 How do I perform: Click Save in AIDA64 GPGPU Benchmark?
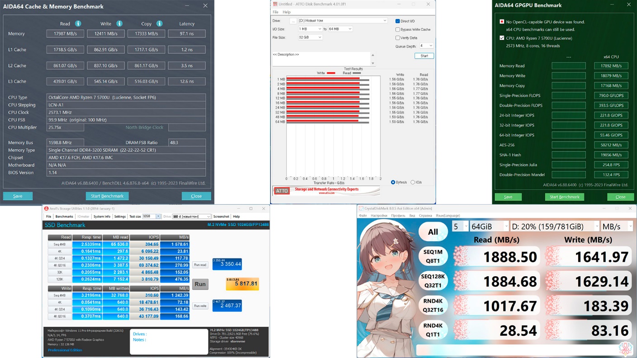pyautogui.click(x=508, y=197)
